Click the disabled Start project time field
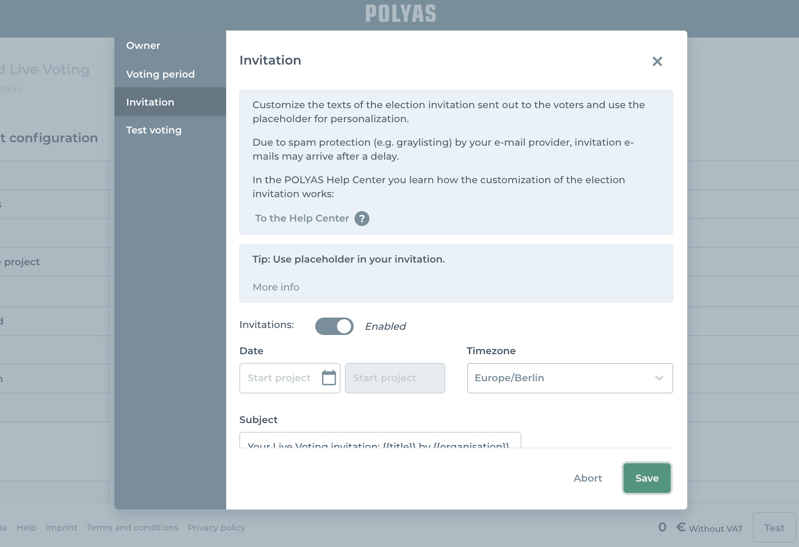 (395, 378)
